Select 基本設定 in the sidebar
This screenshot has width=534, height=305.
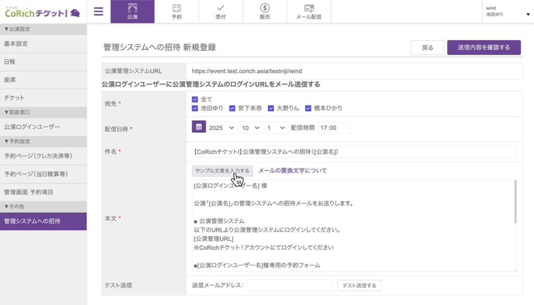click(16, 44)
